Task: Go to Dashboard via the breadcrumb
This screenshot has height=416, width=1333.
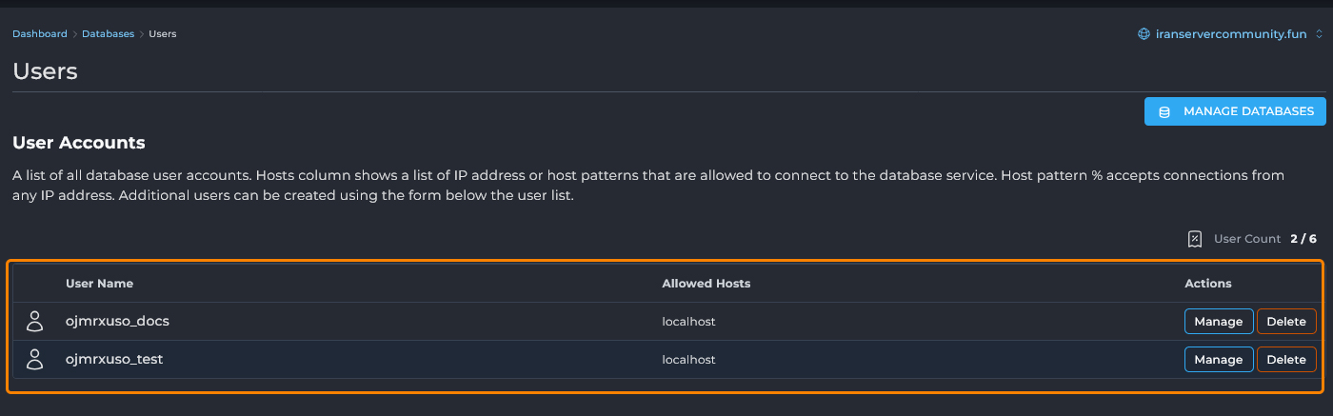Action: coord(39,34)
